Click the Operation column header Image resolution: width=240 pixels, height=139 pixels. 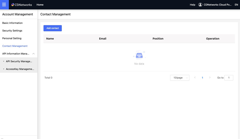coord(212,39)
